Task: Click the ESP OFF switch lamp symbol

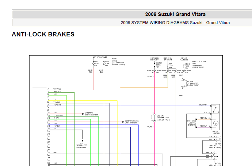Action: point(215,123)
